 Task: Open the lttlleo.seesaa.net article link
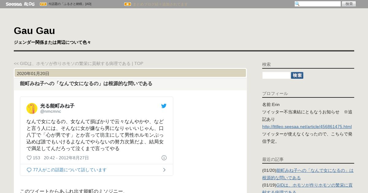307,127
